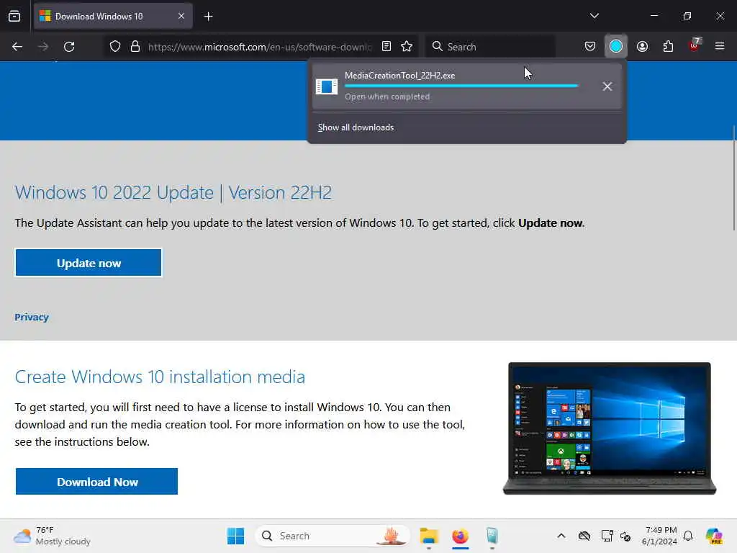737x553 pixels.
Task: Open a new tab
Action: [208, 17]
